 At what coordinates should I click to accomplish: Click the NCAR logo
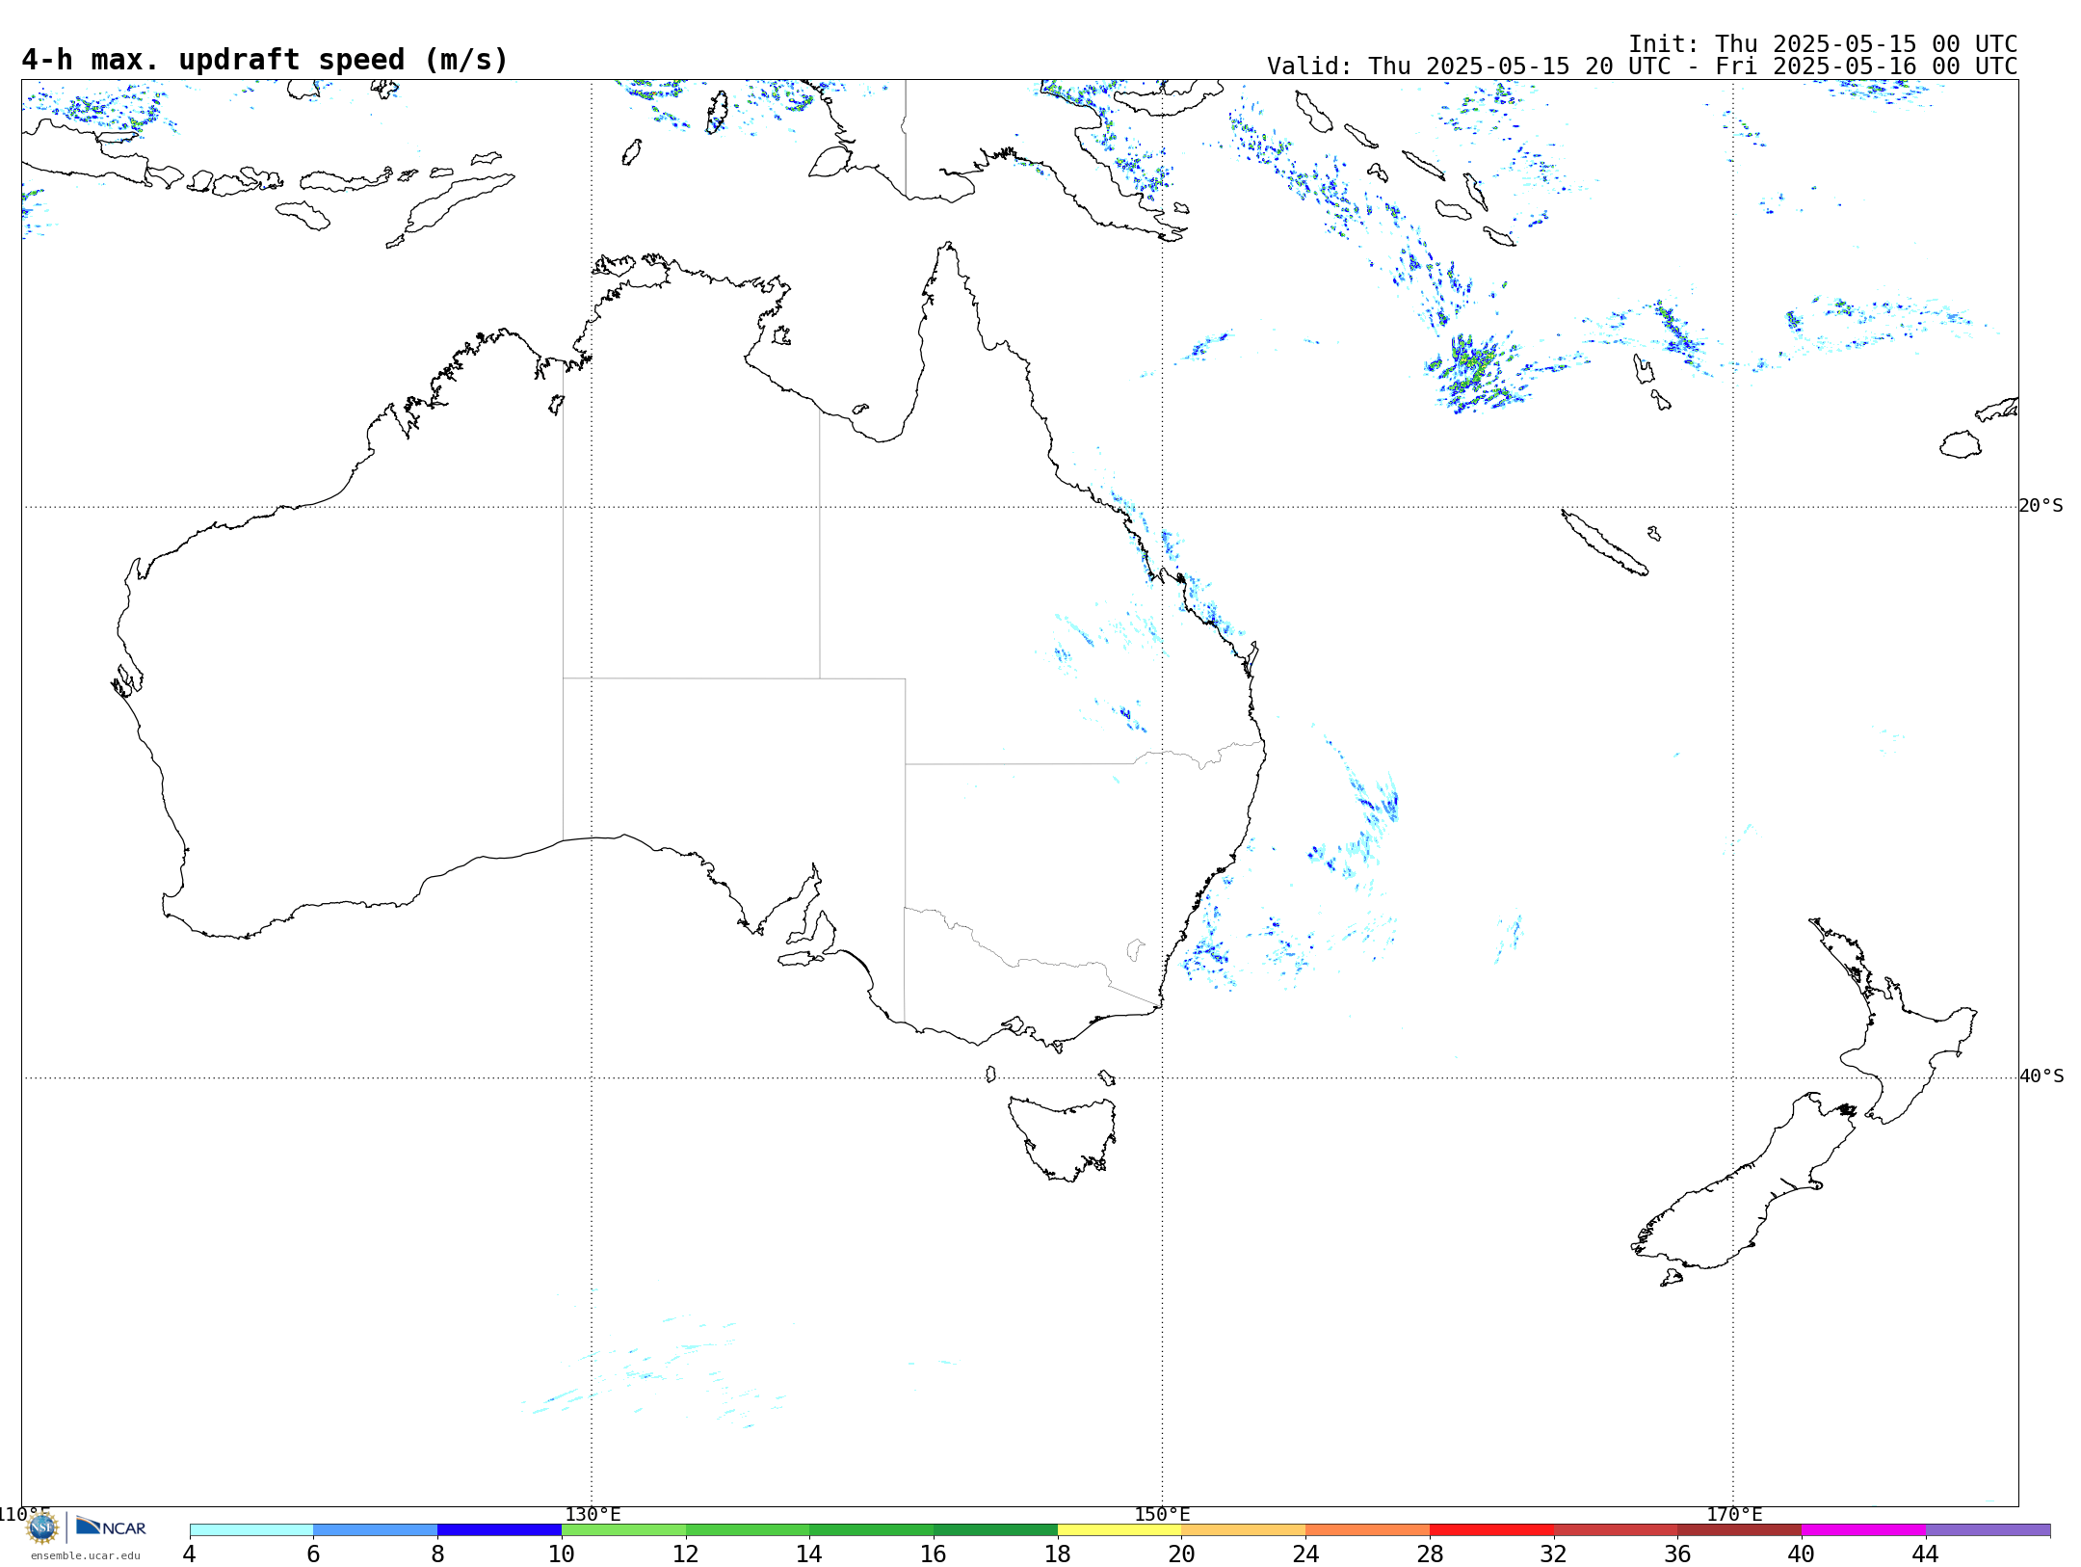111,1527
